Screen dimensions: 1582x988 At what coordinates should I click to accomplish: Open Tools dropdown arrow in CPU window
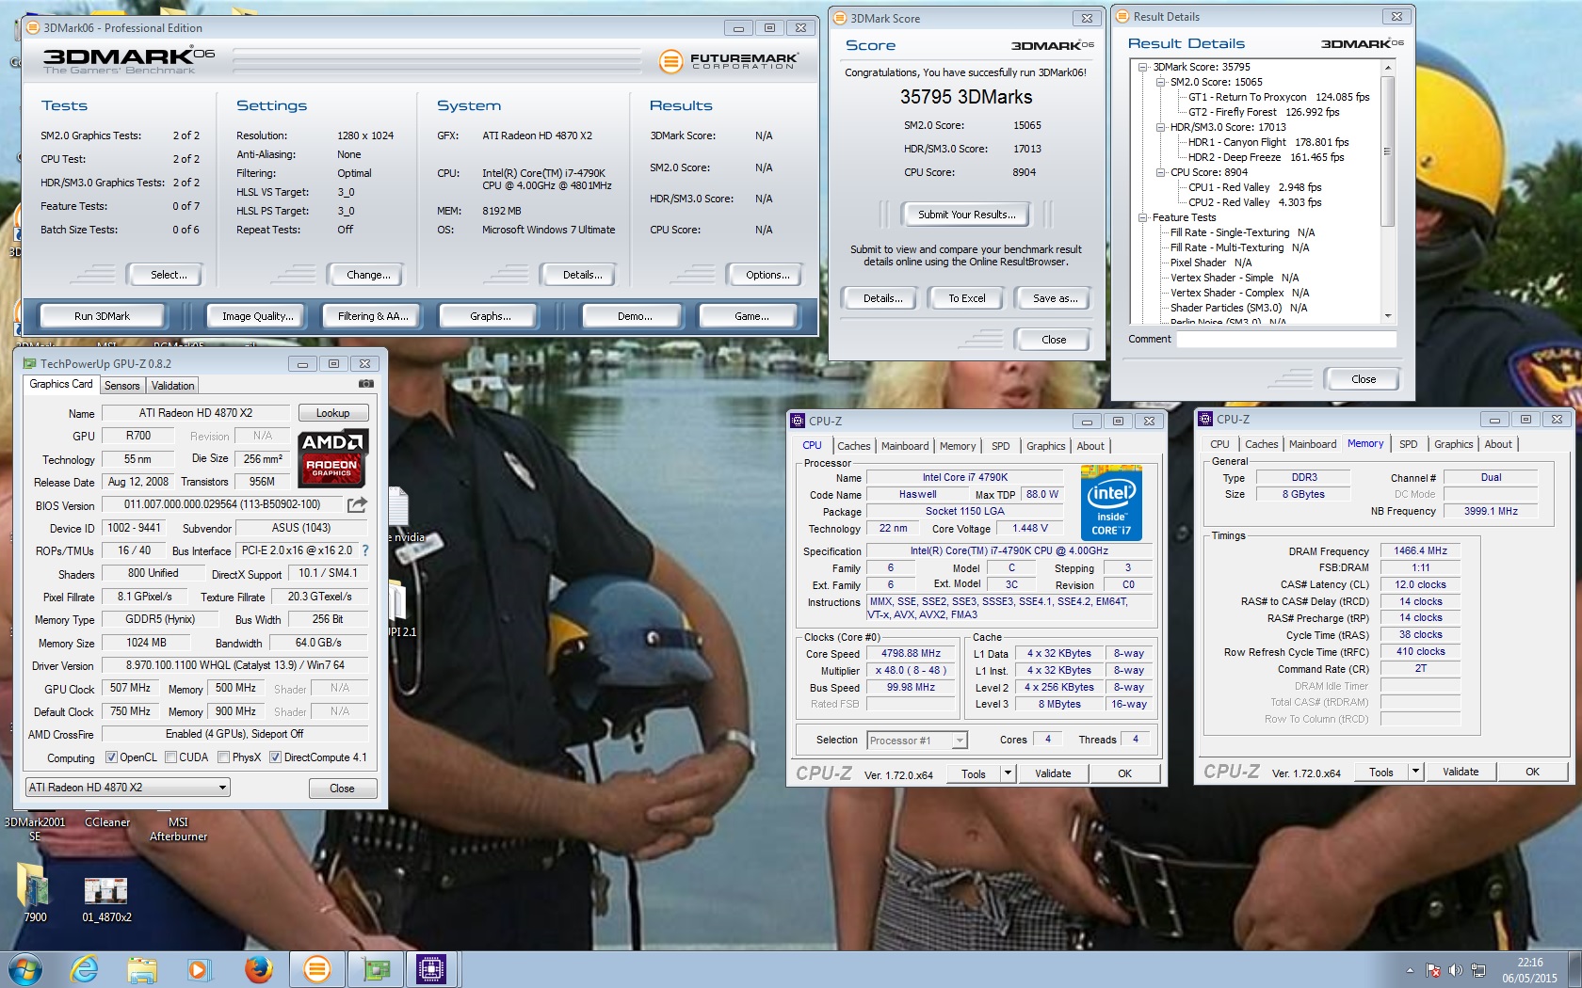[x=1008, y=773]
